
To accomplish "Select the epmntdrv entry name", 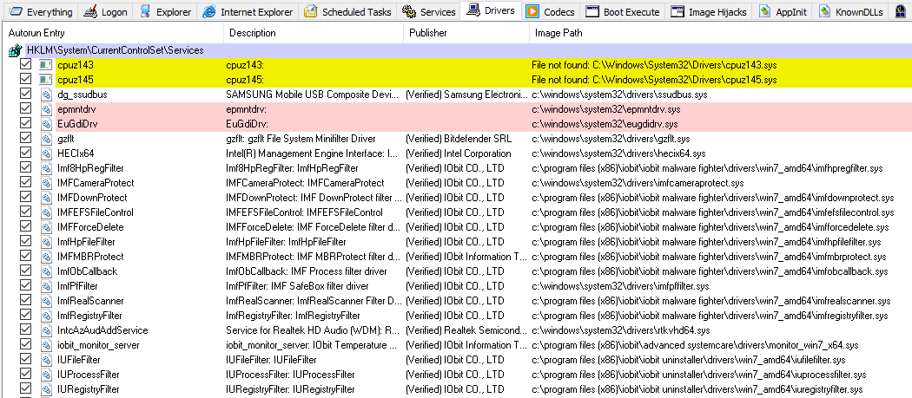I will pyautogui.click(x=76, y=109).
